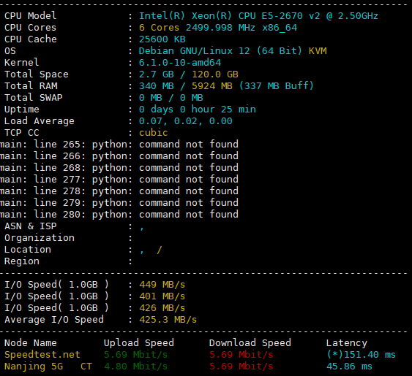This screenshot has width=412, height=376.
Task: Click the ASN & ISP label
Action: [31, 226]
